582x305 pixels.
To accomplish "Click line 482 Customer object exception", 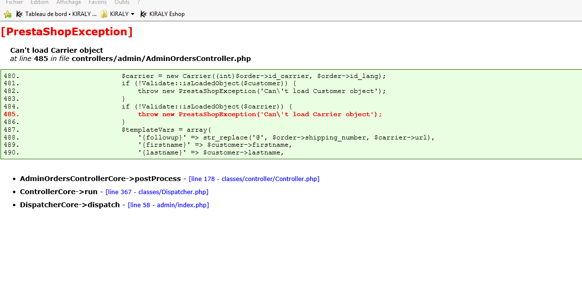I will pyautogui.click(x=262, y=91).
